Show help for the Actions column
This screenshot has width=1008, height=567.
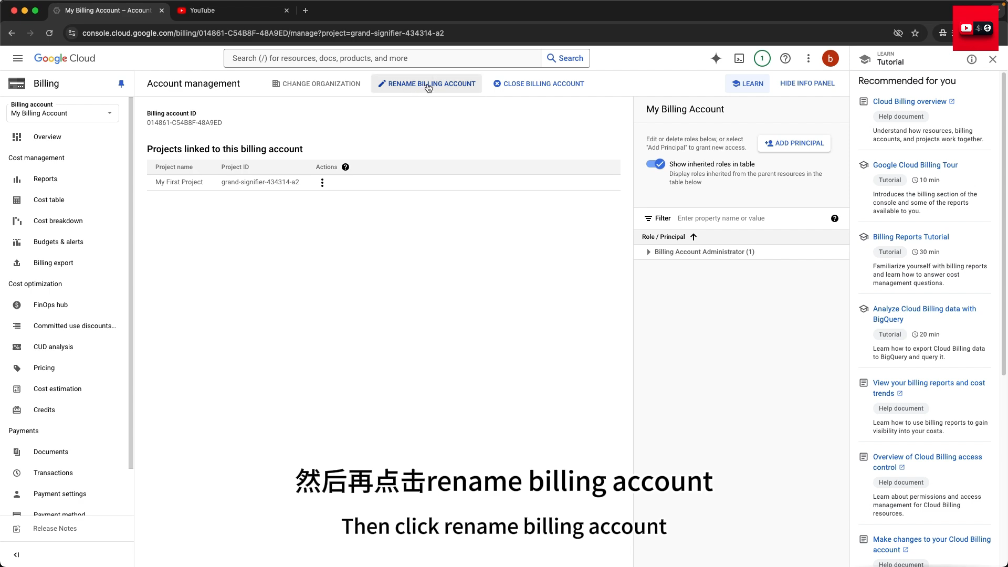[345, 167]
